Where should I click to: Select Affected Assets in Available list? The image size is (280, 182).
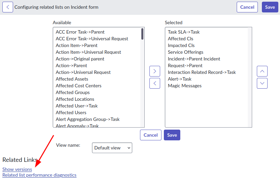(72, 79)
